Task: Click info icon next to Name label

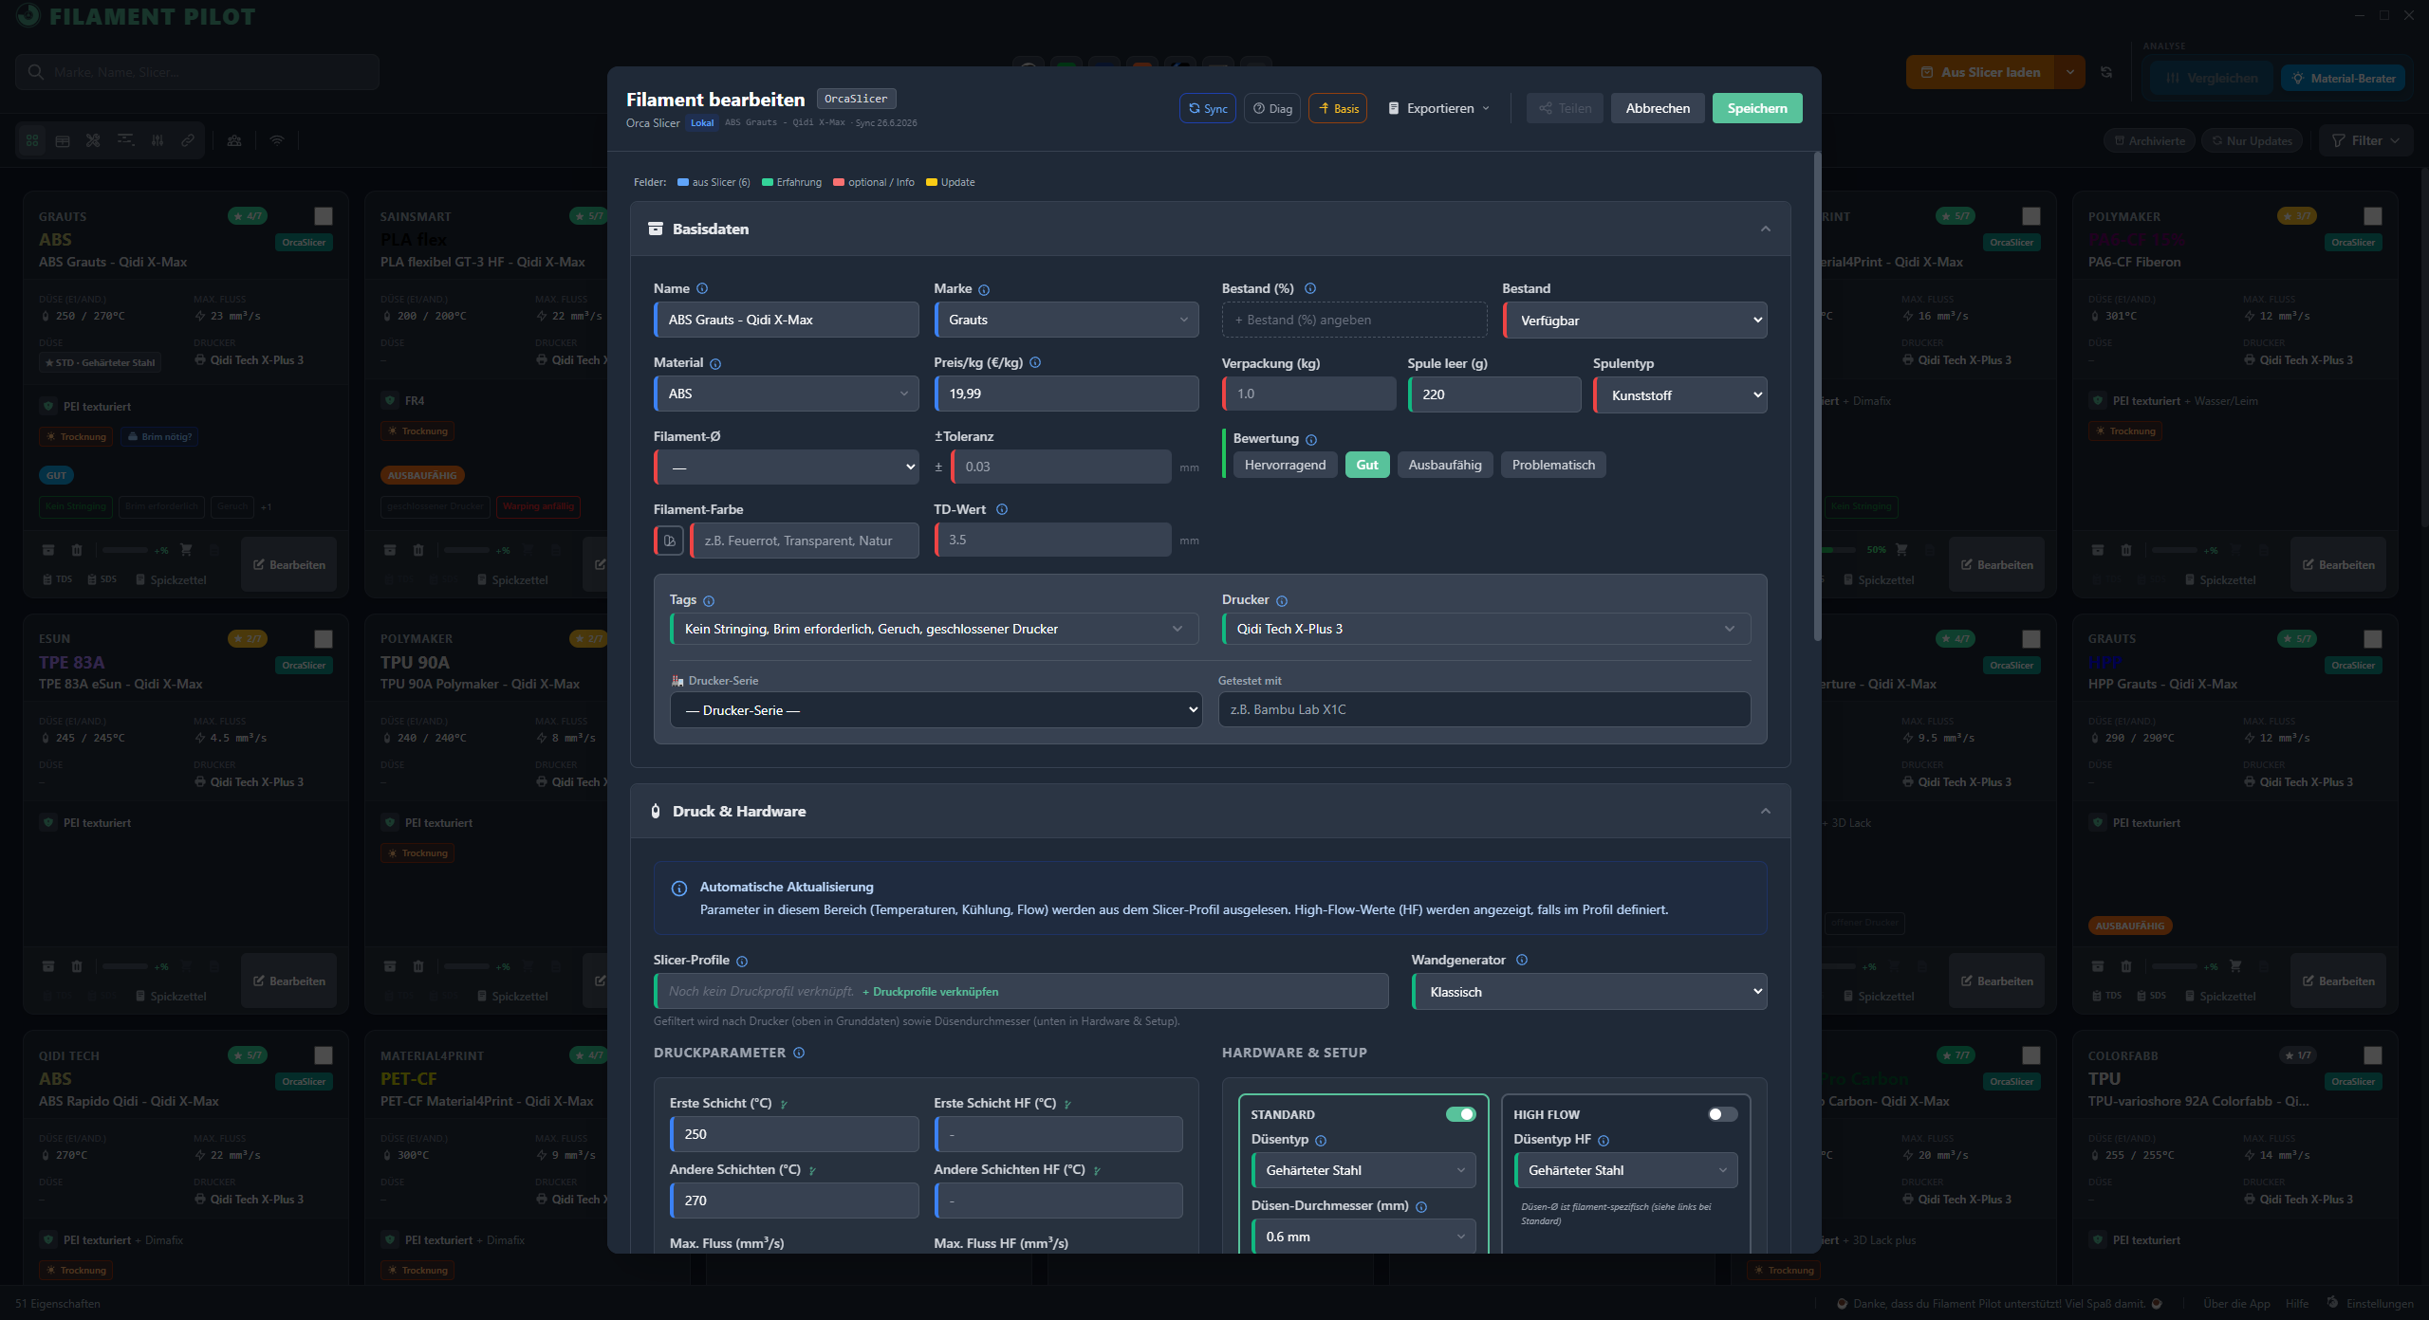Action: (x=702, y=288)
